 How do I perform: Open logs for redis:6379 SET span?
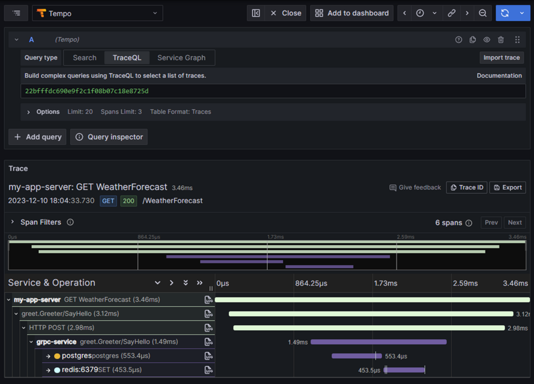pos(209,370)
